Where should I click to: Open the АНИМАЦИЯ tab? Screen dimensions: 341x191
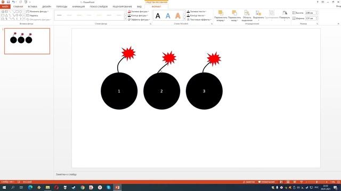(78, 7)
